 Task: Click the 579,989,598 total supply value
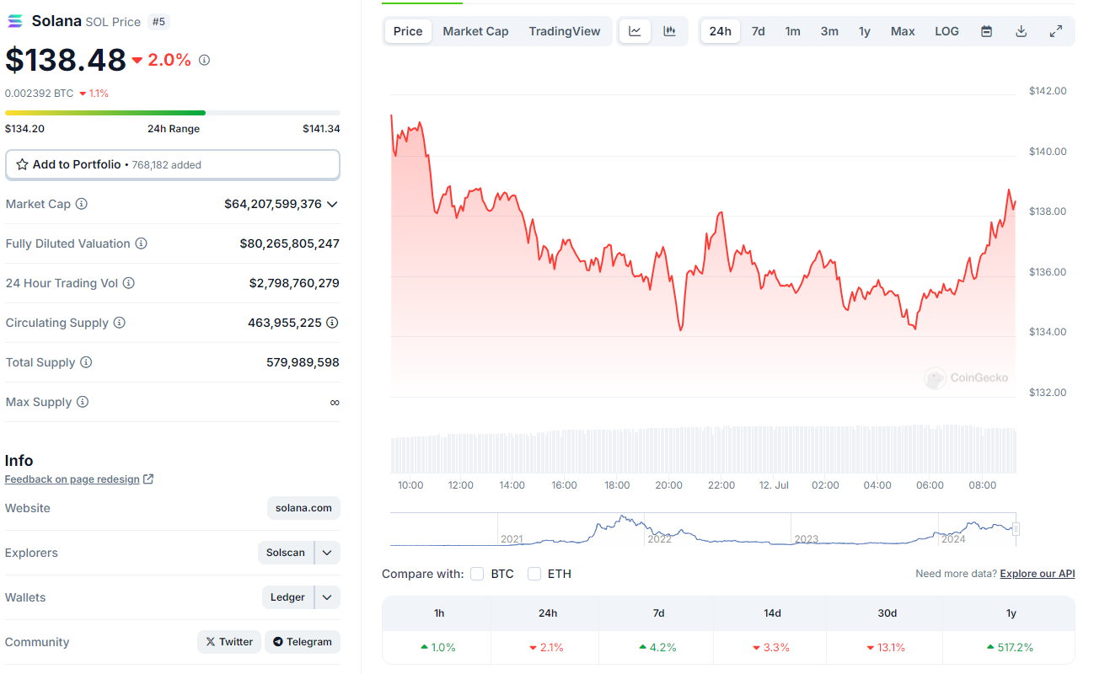(x=303, y=362)
